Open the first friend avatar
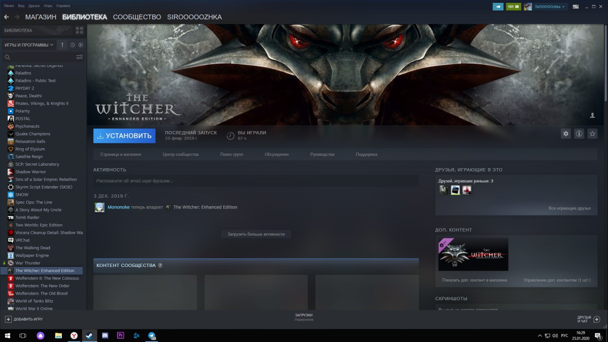The image size is (608, 342). coord(444,190)
